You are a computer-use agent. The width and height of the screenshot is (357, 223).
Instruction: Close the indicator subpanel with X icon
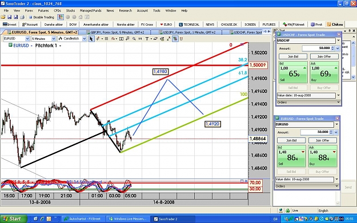pyautogui.click(x=246, y=181)
